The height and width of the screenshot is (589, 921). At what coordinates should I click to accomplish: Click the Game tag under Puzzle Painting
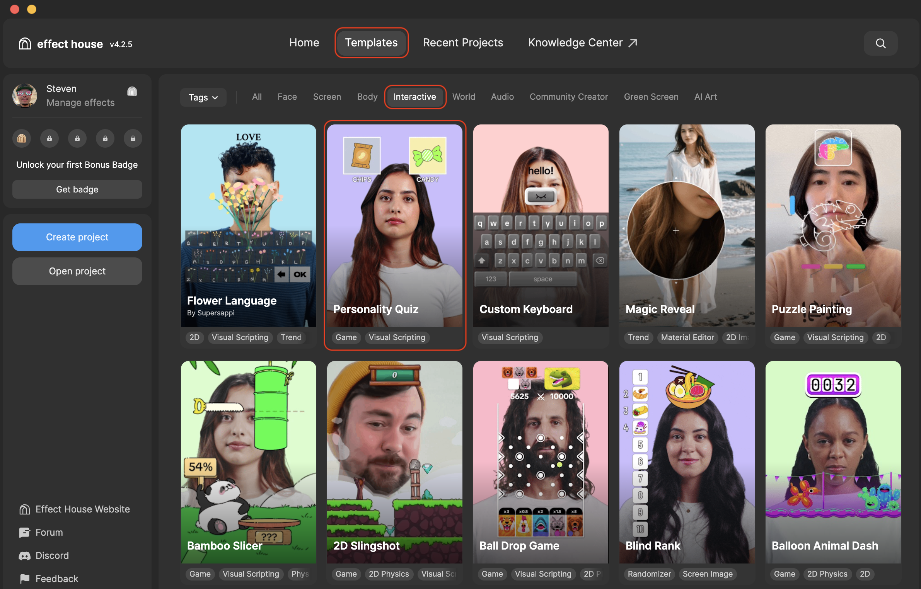click(785, 337)
